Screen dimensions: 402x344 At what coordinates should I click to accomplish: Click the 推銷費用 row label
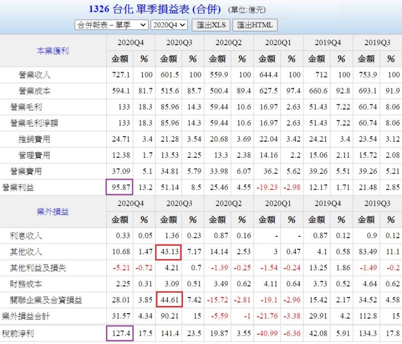tap(34, 139)
